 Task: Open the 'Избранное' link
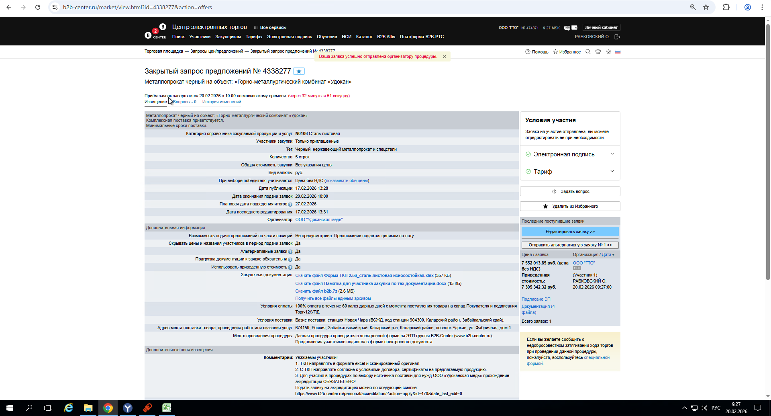[567, 52]
